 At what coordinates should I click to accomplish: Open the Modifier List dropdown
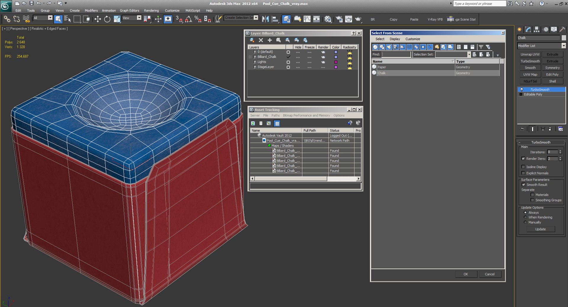(x=563, y=46)
